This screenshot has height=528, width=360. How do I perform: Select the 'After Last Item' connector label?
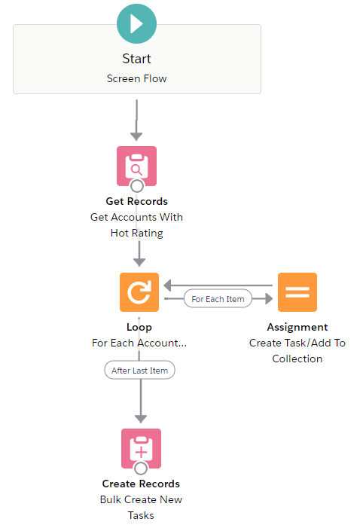(140, 370)
